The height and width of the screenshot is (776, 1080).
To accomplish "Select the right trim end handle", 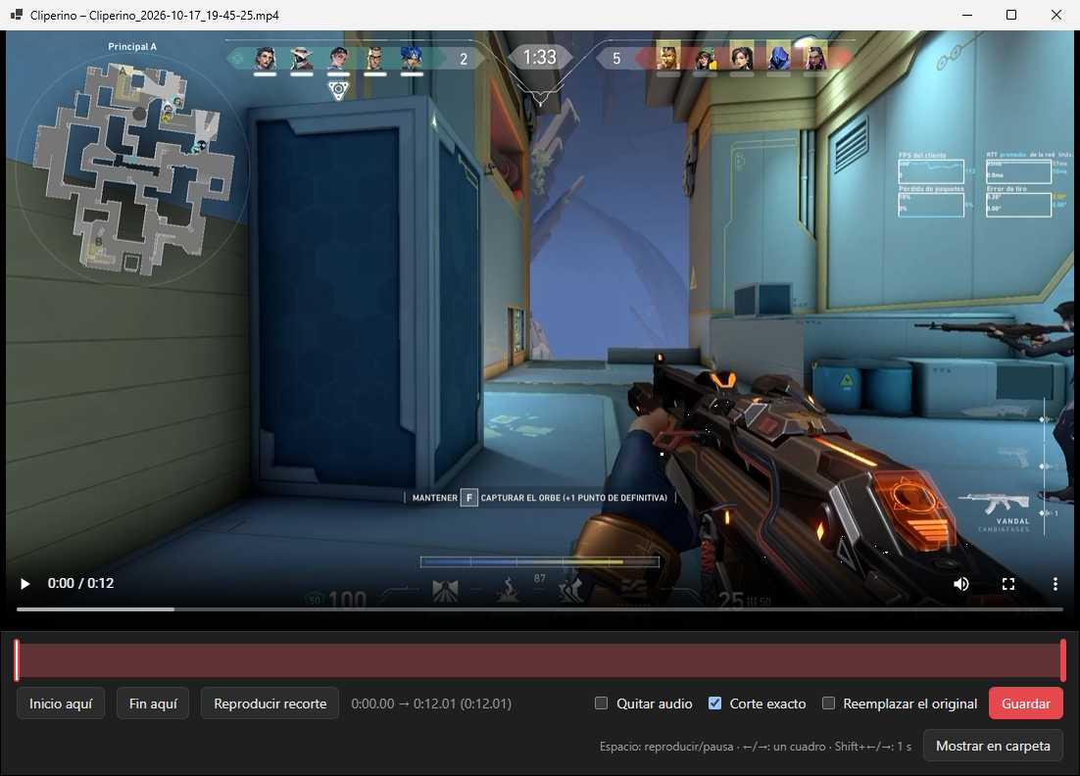I will point(1062,660).
